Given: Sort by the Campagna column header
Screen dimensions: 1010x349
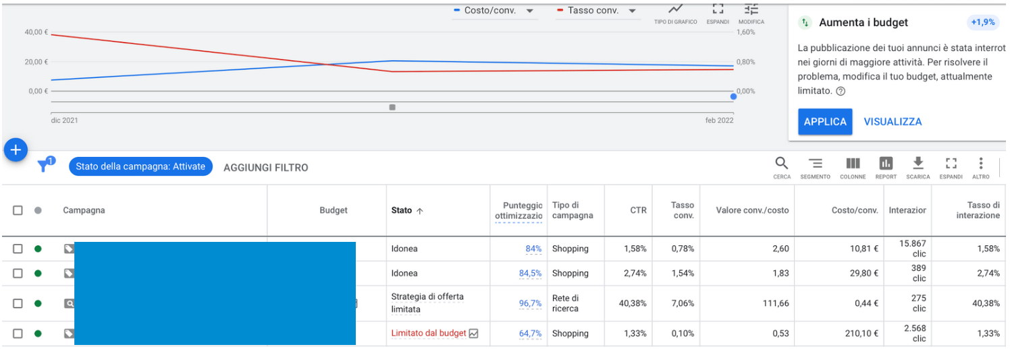Looking at the screenshot, I should [84, 210].
